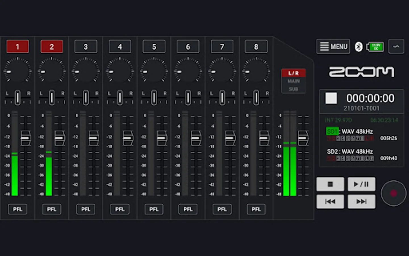Arm track 7 for recording
This screenshot has height=256, width=409.
pos(222,47)
